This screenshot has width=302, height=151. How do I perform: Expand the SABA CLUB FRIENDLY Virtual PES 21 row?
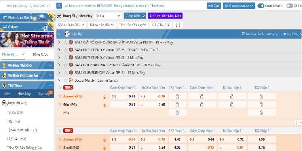(59, 72)
